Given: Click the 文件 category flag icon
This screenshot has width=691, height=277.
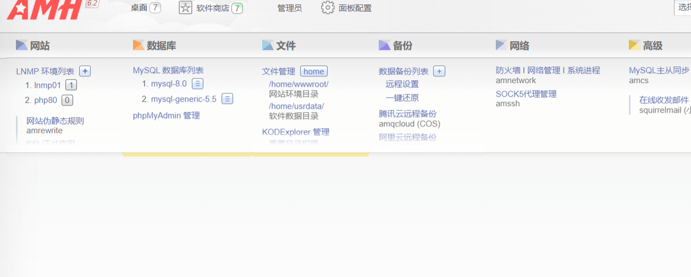Looking at the screenshot, I should pyautogui.click(x=268, y=45).
